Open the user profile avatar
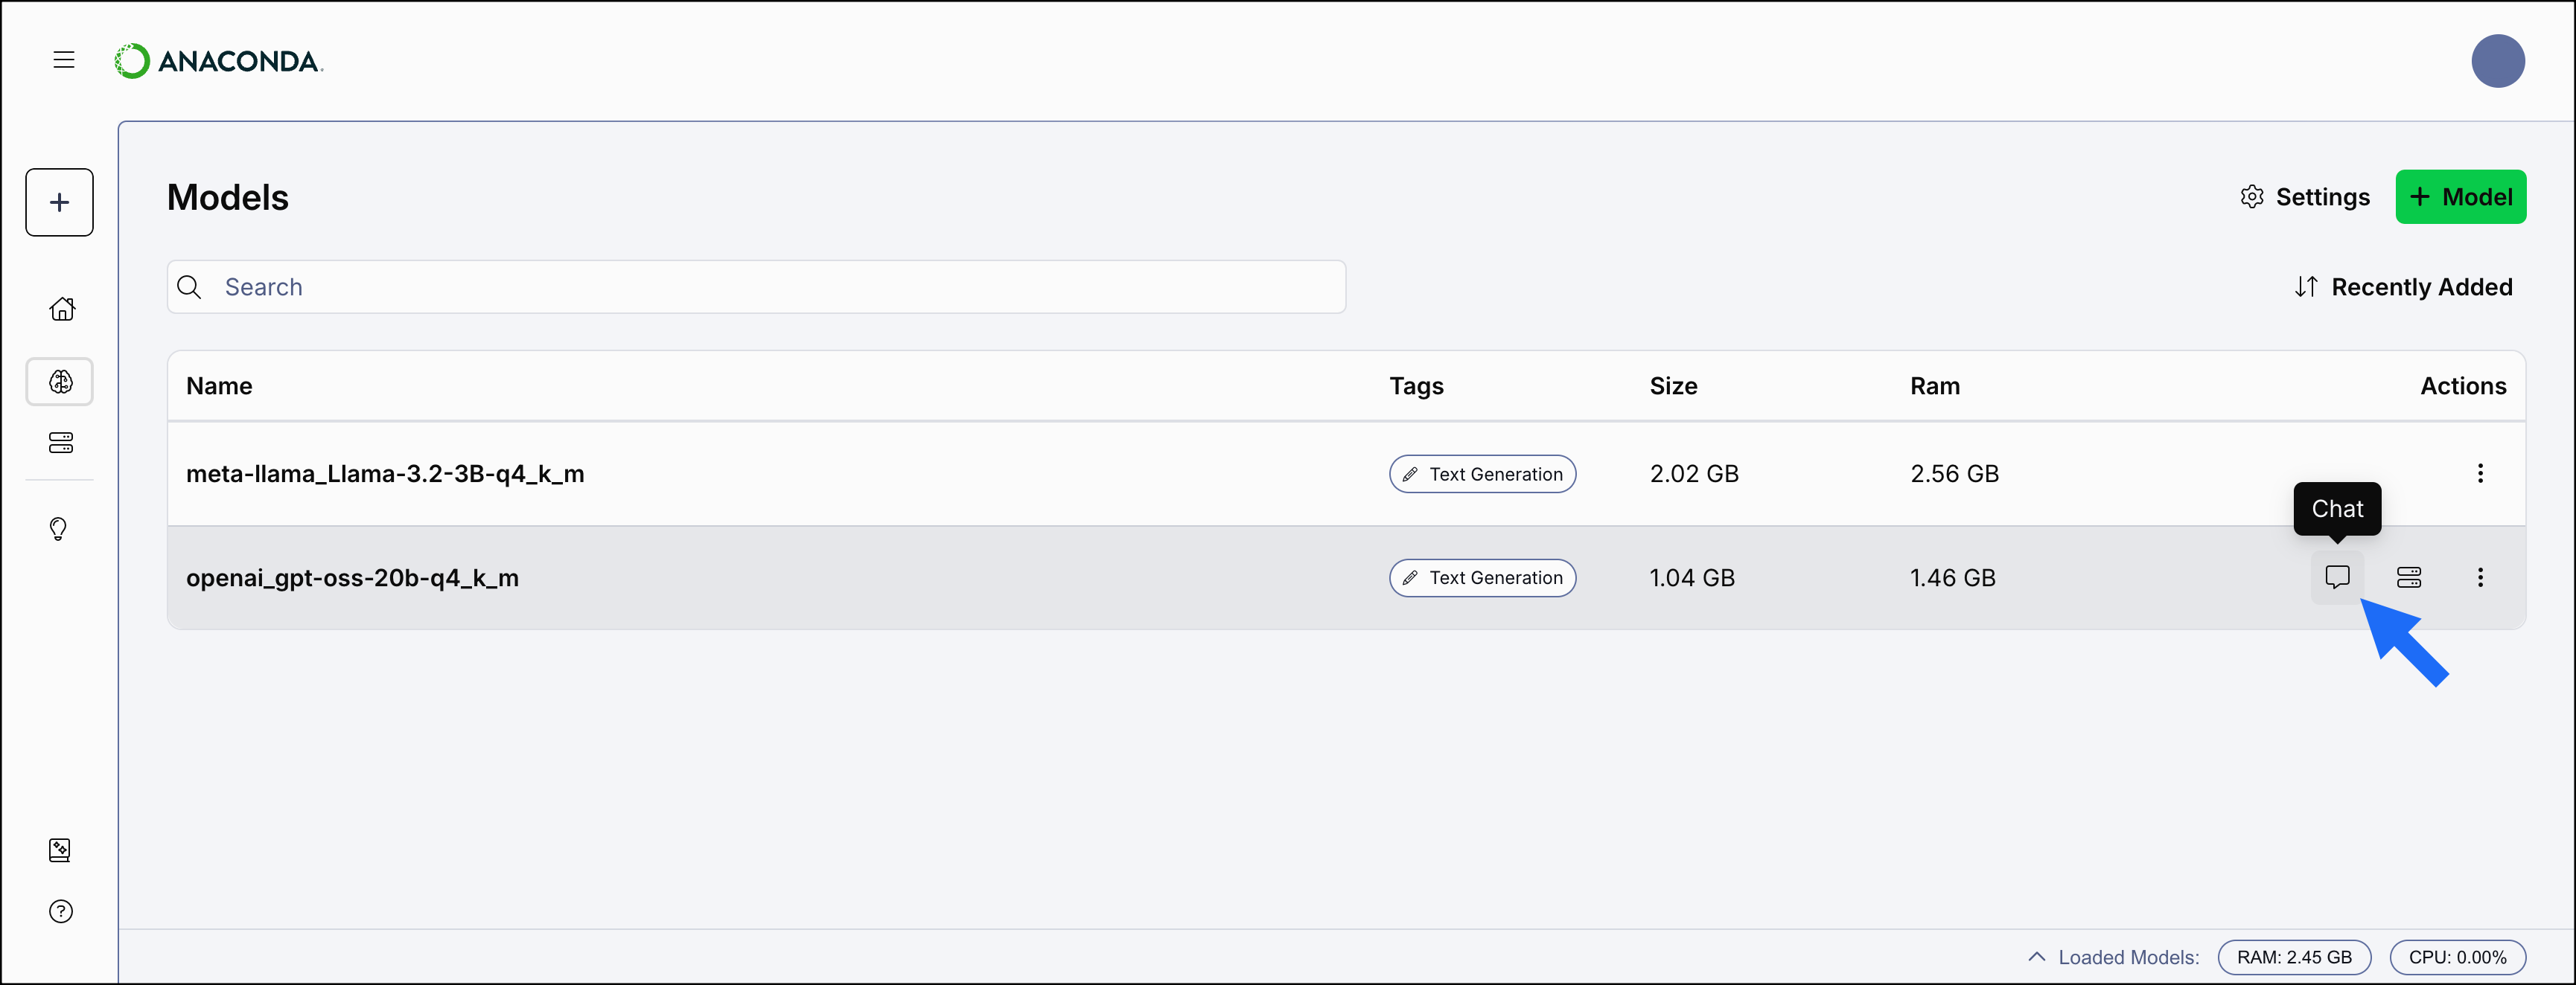This screenshot has height=985, width=2576. [x=2498, y=60]
